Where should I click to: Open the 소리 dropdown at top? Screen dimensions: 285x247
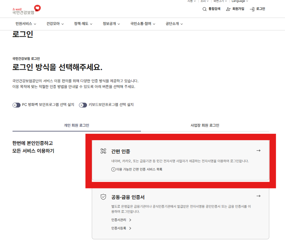(x=204, y=1)
